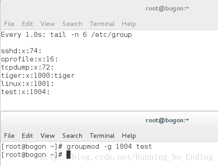Open View menu in bottom terminal
Viewport: 218px width, 166px height.
(x=47, y=136)
